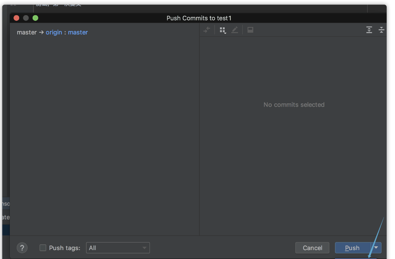Close the Push Commits dialog
395x259 pixels.
pyautogui.click(x=16, y=18)
